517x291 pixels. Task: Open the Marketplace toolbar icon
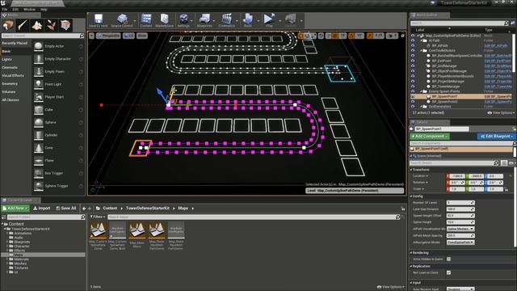(x=164, y=20)
